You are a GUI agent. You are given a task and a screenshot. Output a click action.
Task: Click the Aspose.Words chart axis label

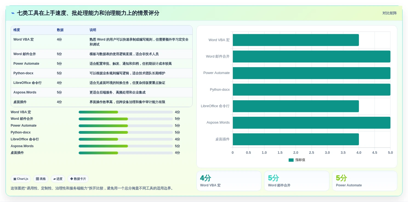pos(218,123)
